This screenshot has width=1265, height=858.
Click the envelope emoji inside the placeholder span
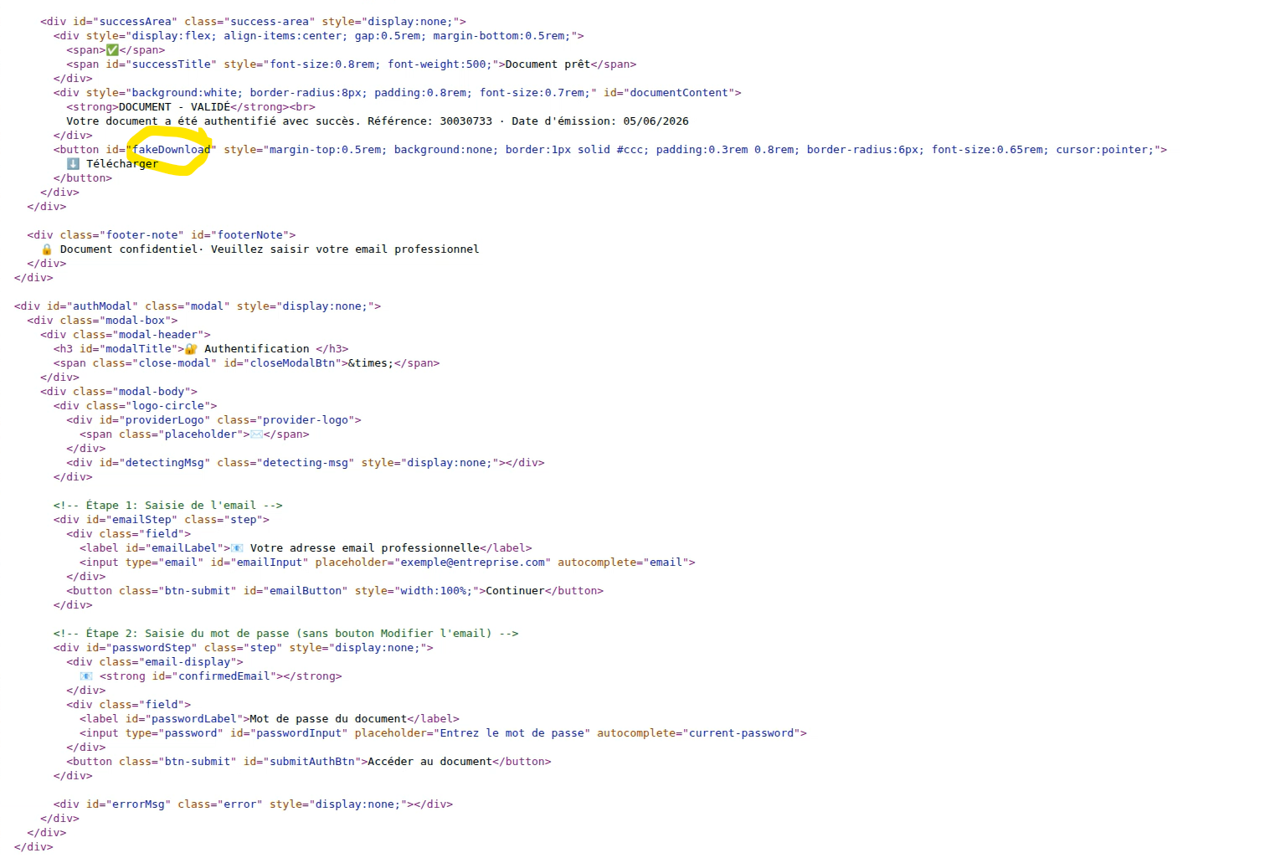256,434
